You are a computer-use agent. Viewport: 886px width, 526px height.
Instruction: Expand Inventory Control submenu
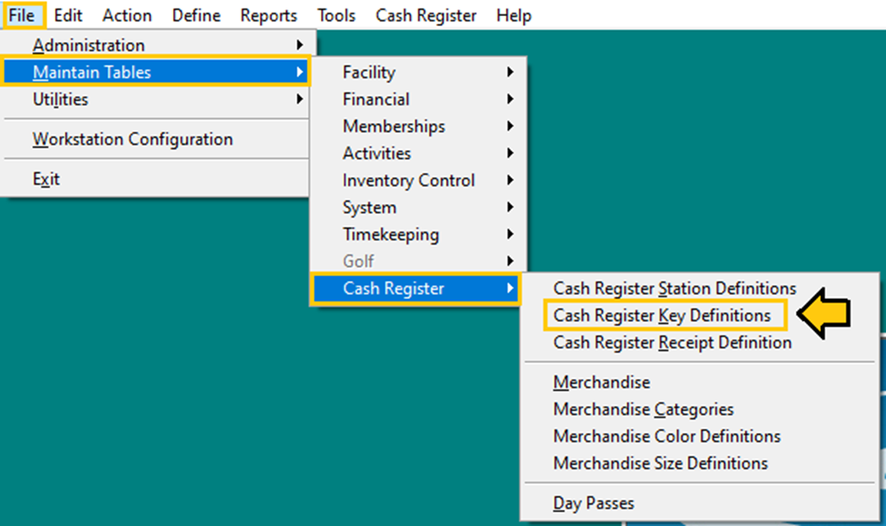point(409,181)
